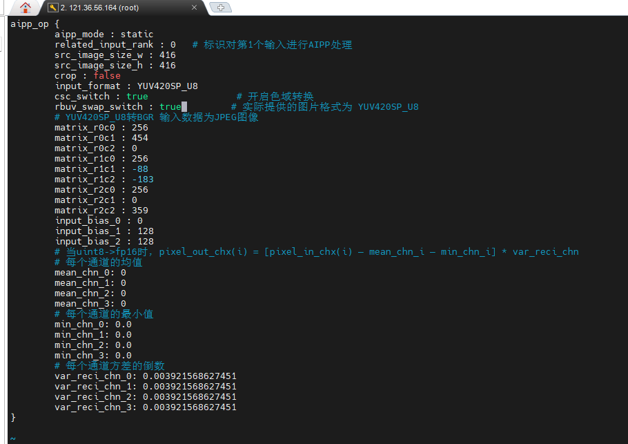
Task: Click the 'true' value of csc_switch
Action: coord(137,97)
